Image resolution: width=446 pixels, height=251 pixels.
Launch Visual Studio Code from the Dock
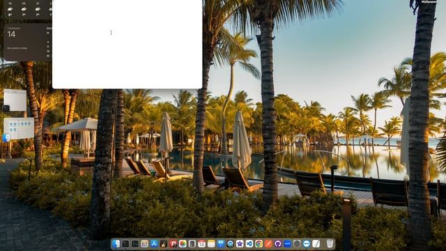tap(249, 243)
